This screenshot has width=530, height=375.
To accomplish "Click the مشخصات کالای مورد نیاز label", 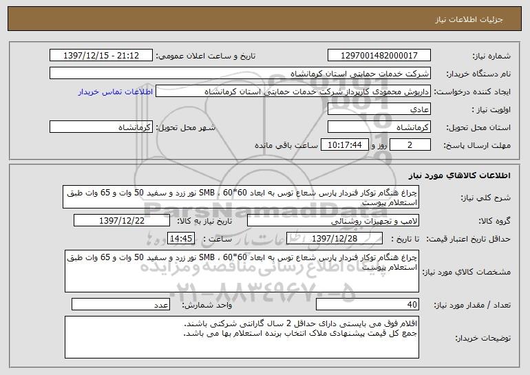I will coord(467,272).
